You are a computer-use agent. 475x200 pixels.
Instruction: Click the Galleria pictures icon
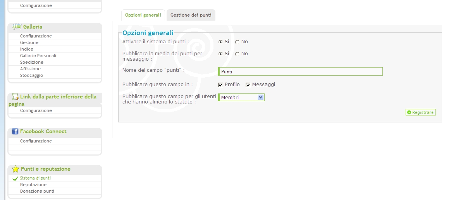point(16,27)
